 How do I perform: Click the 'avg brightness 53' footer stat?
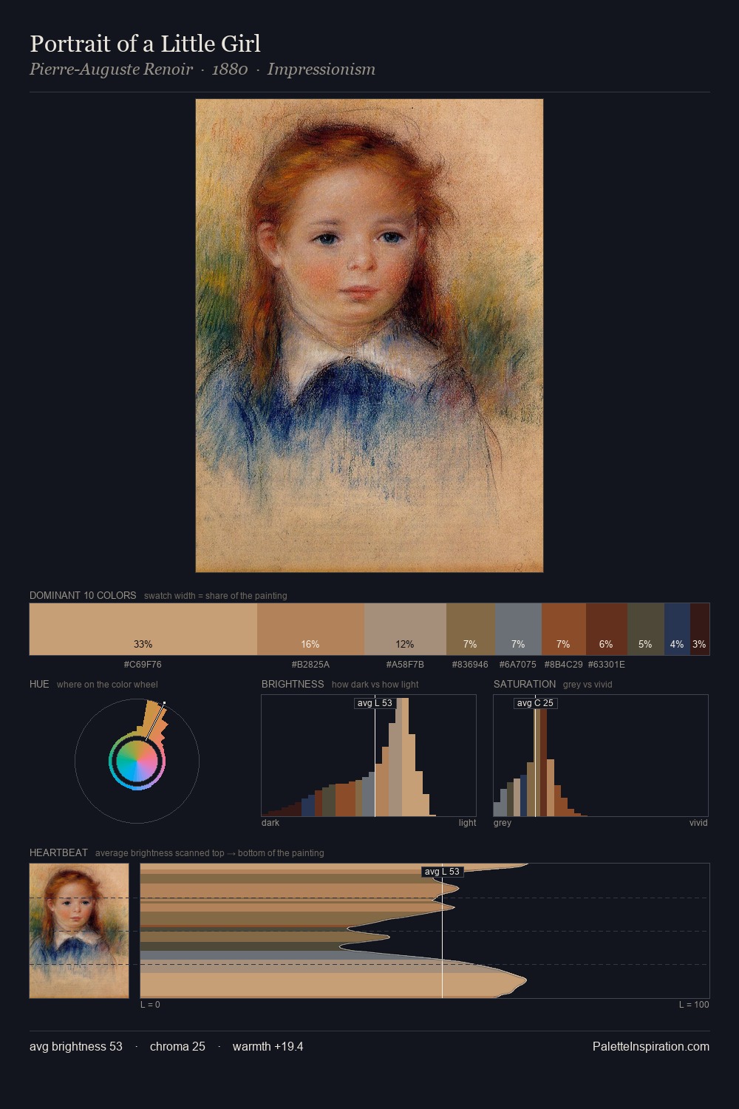pos(76,1046)
